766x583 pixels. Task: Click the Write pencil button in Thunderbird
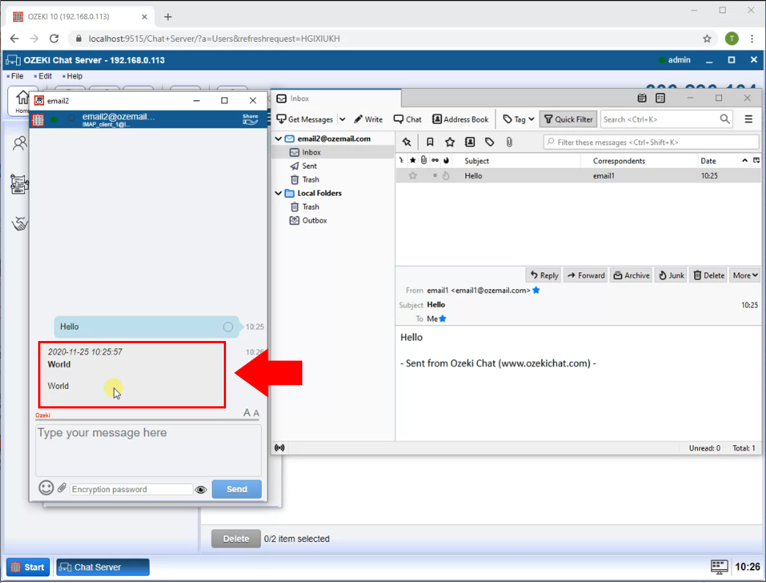click(368, 119)
